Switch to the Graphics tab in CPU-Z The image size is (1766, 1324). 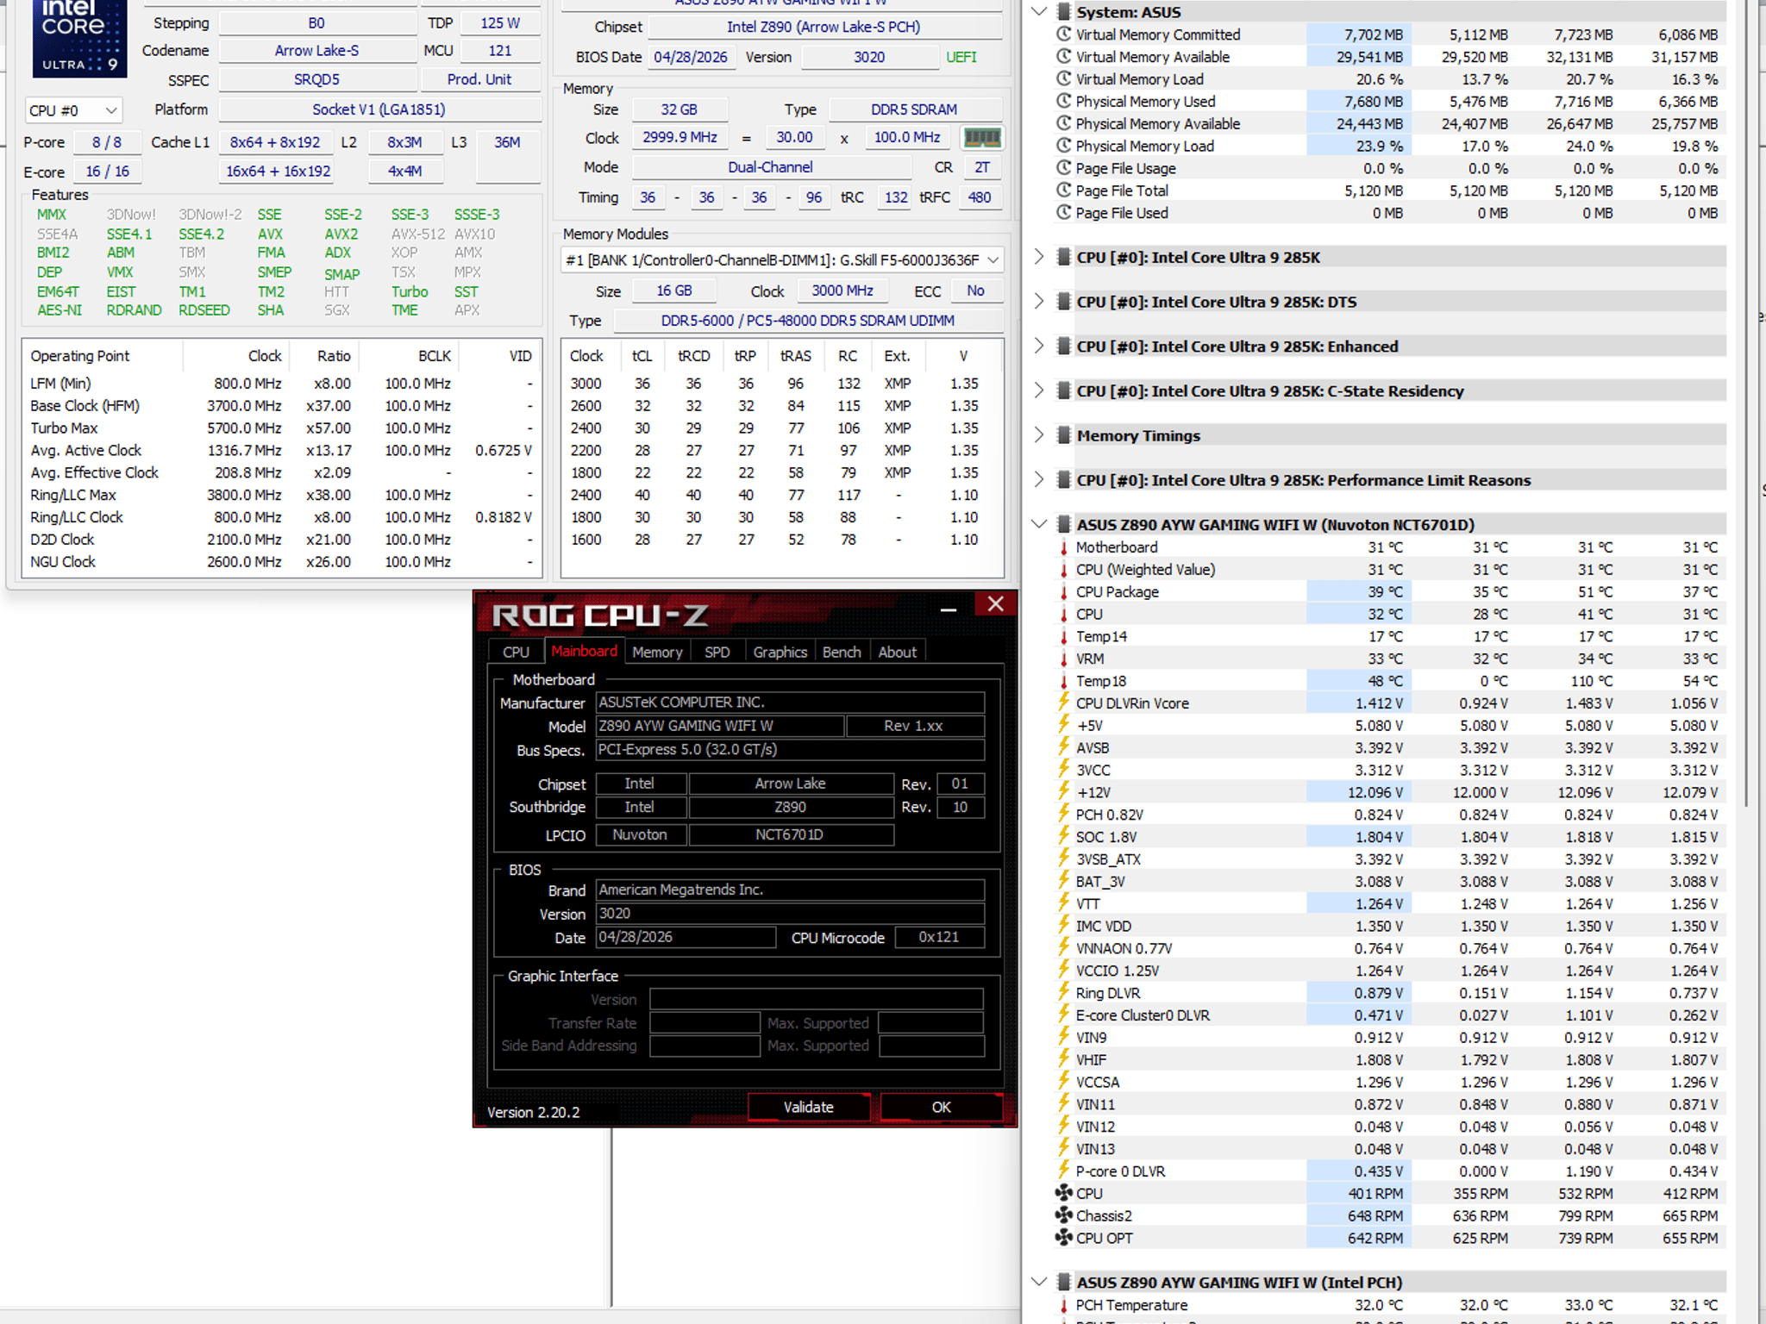click(x=780, y=652)
